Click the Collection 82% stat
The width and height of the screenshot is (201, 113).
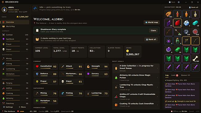(97, 52)
